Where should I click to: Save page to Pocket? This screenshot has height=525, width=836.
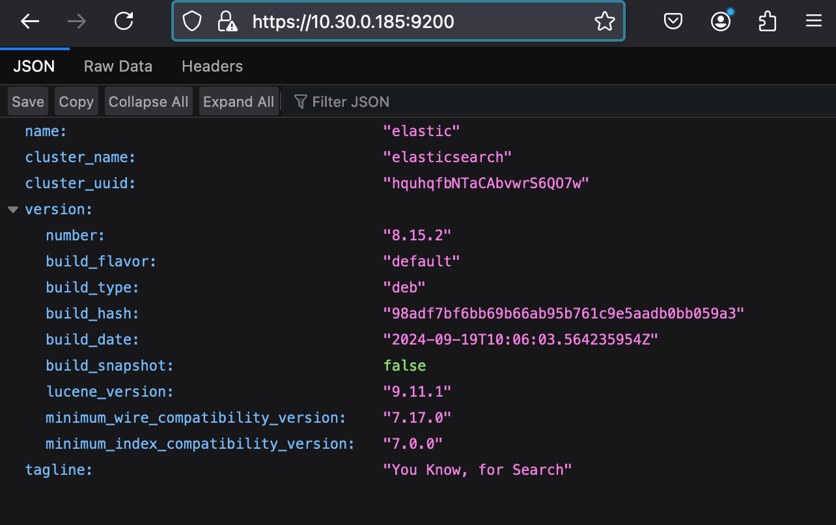coord(673,21)
